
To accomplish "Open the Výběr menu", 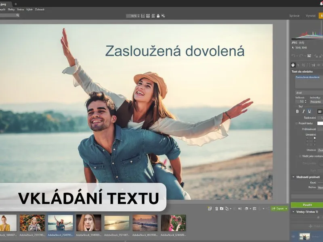I will pos(29,9).
